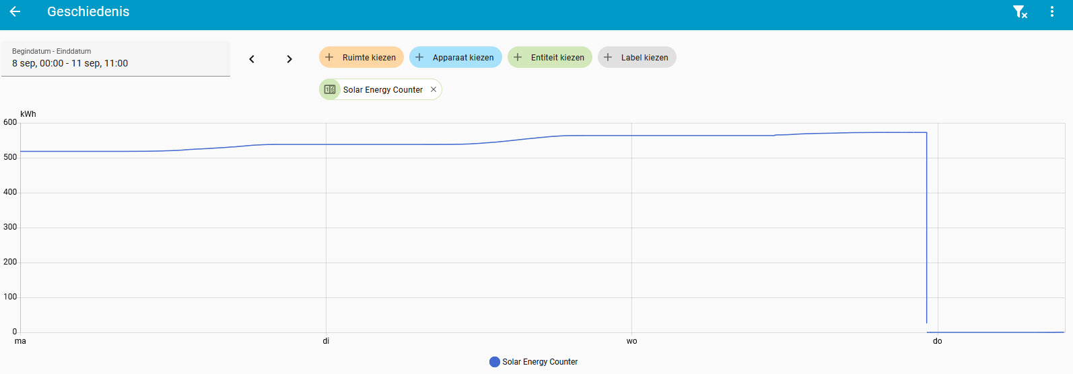Click the 500 y-axis value
This screenshot has height=374, width=1073.
10,157
